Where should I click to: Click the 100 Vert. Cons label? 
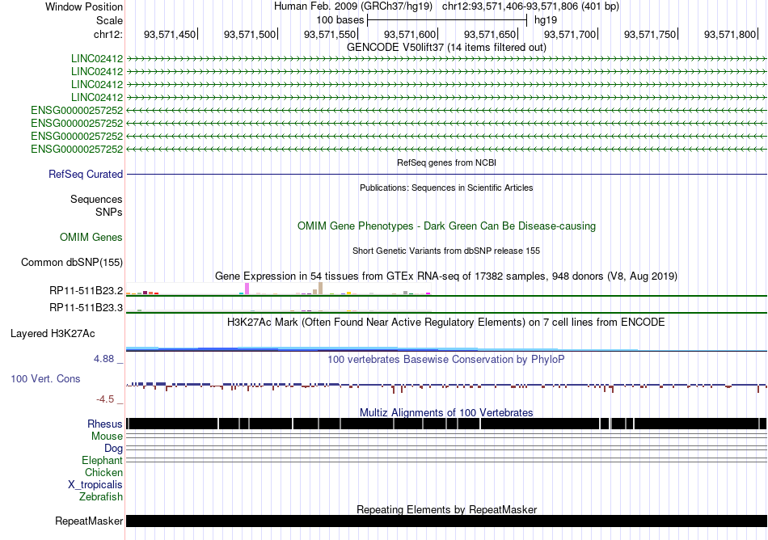45,379
